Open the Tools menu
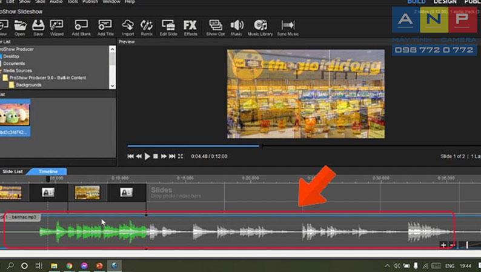 tap(73, 2)
